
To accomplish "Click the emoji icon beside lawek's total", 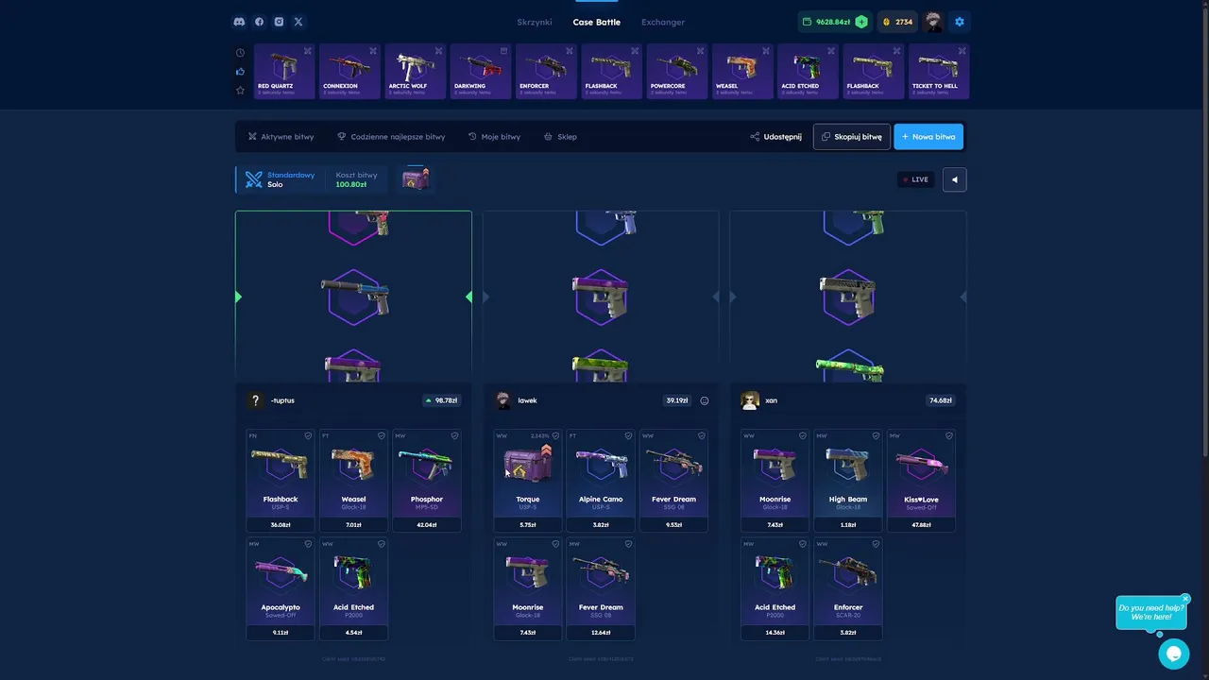I will pyautogui.click(x=705, y=400).
